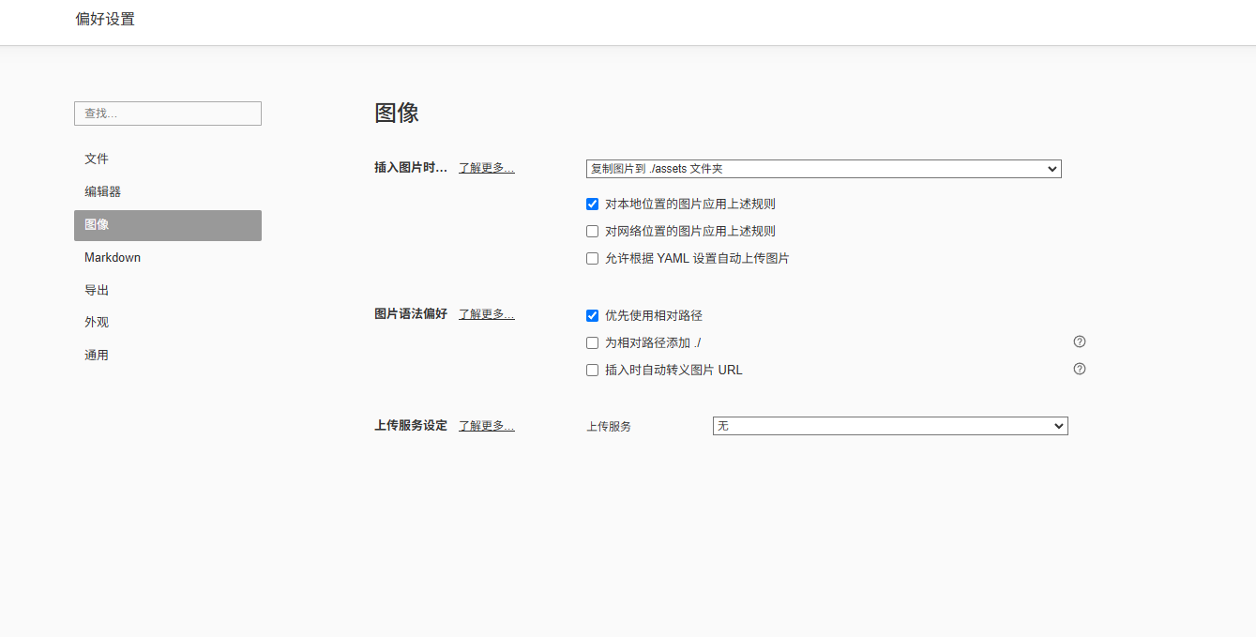Open the 编辑器 settings section
This screenshot has height=637, width=1256.
168,191
